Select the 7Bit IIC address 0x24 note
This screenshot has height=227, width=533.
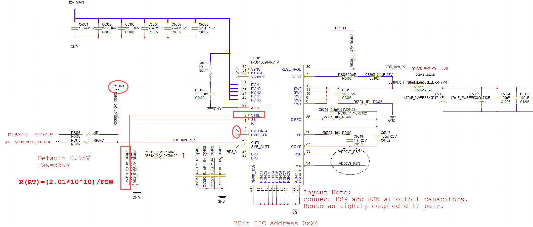click(276, 223)
